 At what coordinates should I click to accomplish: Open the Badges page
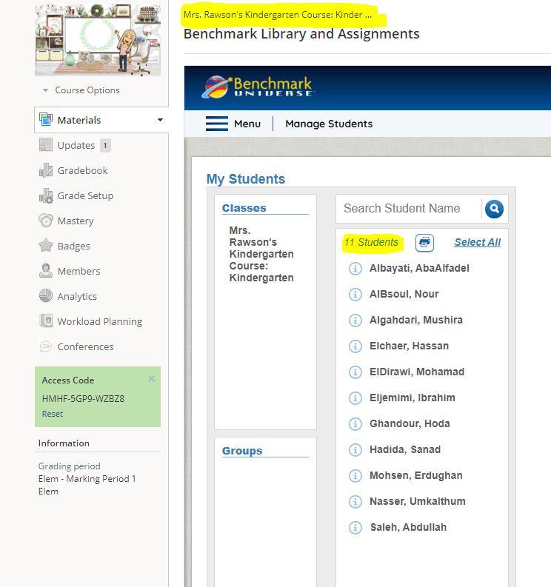[x=73, y=246]
